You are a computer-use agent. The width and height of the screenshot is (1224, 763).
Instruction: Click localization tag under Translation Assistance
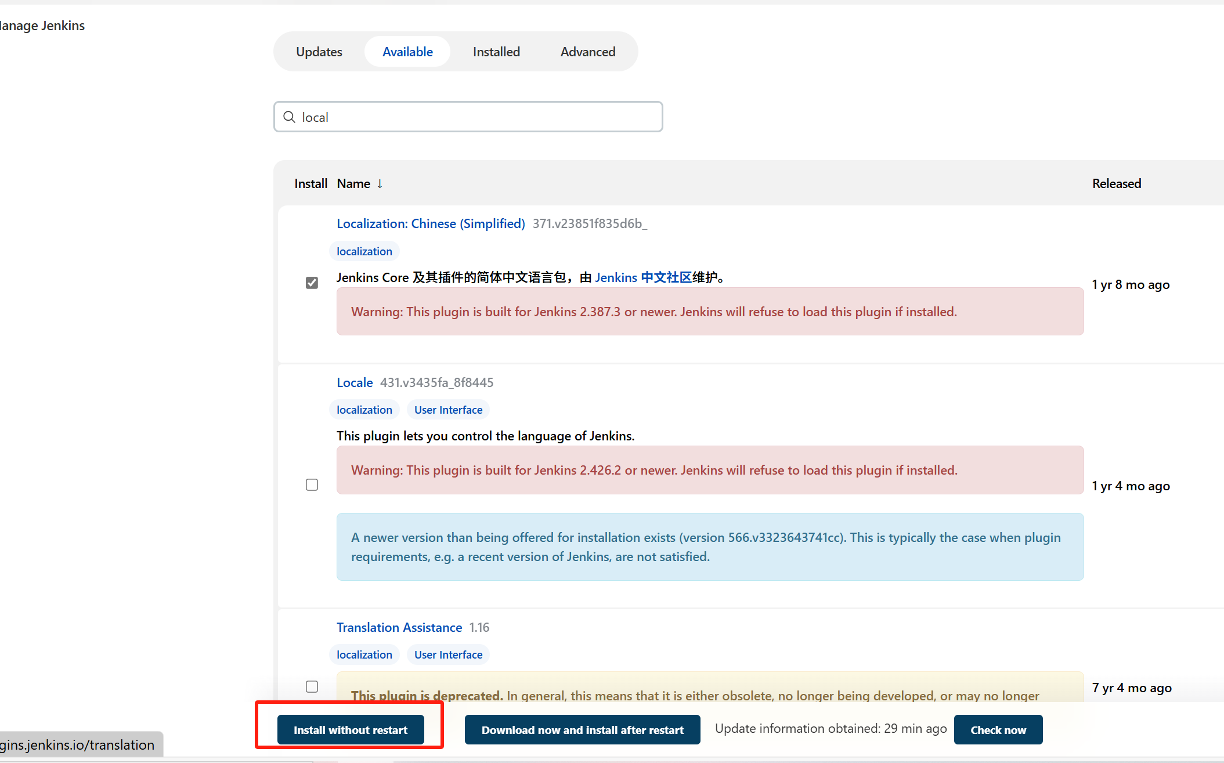[x=364, y=655]
